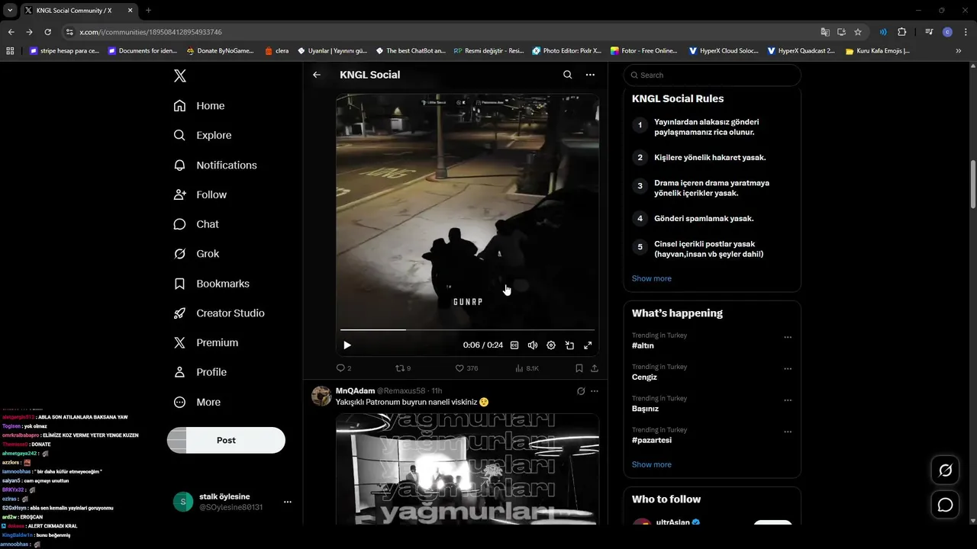
Task: Click the Bookmarks bookmark icon in the sidebar
Action: (x=179, y=284)
